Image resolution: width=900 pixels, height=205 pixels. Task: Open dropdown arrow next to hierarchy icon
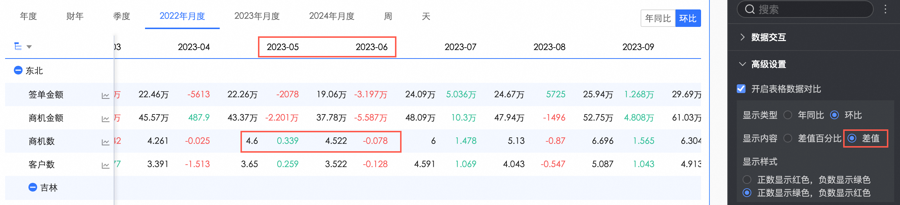point(29,47)
